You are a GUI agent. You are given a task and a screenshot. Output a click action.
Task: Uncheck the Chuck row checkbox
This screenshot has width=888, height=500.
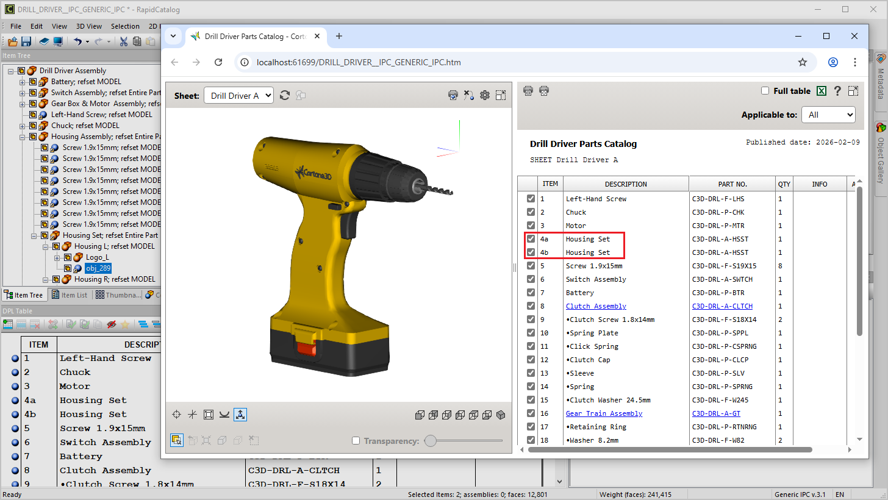tap(531, 212)
